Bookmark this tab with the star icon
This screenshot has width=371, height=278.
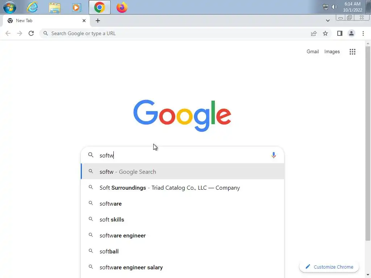tap(325, 33)
